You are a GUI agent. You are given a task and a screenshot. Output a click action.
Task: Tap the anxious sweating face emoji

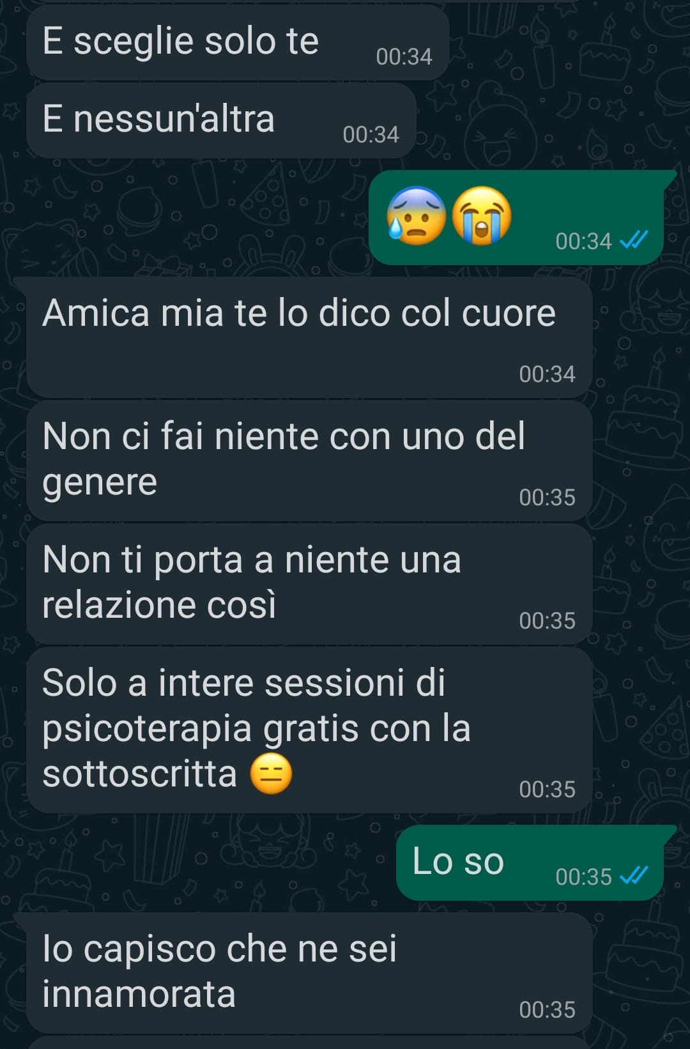point(417,215)
